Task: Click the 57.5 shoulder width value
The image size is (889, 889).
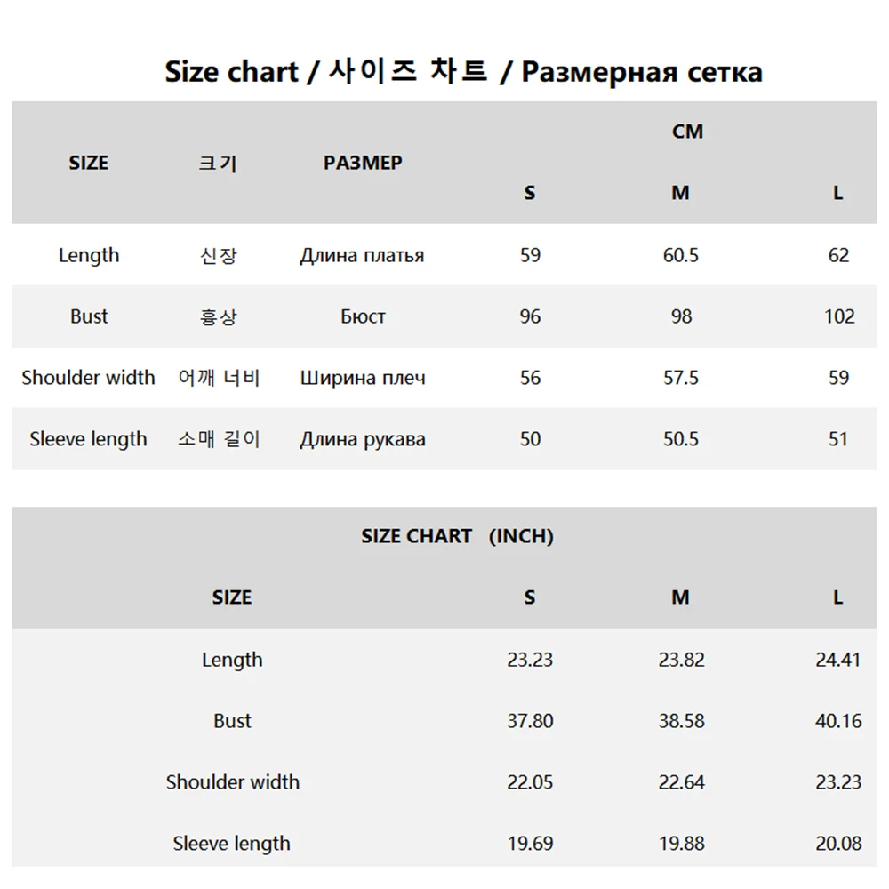Action: click(x=681, y=378)
